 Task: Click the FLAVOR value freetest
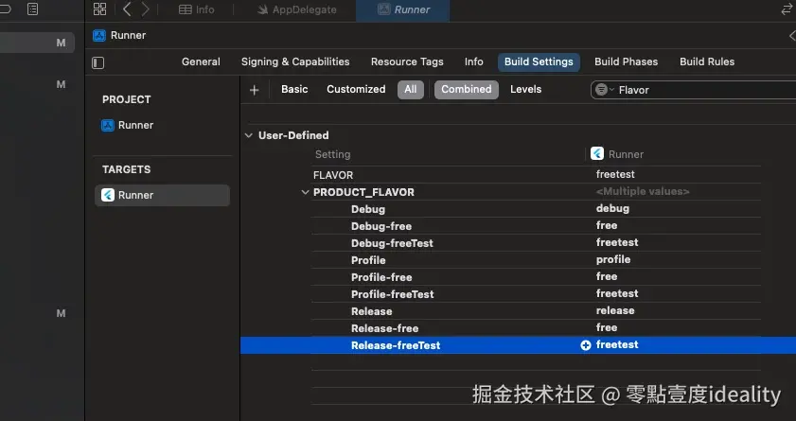point(615,174)
